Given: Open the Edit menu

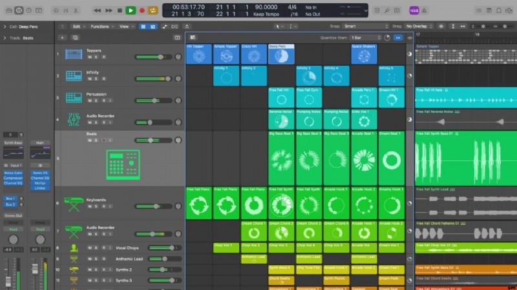Looking at the screenshot, I should coord(78,26).
